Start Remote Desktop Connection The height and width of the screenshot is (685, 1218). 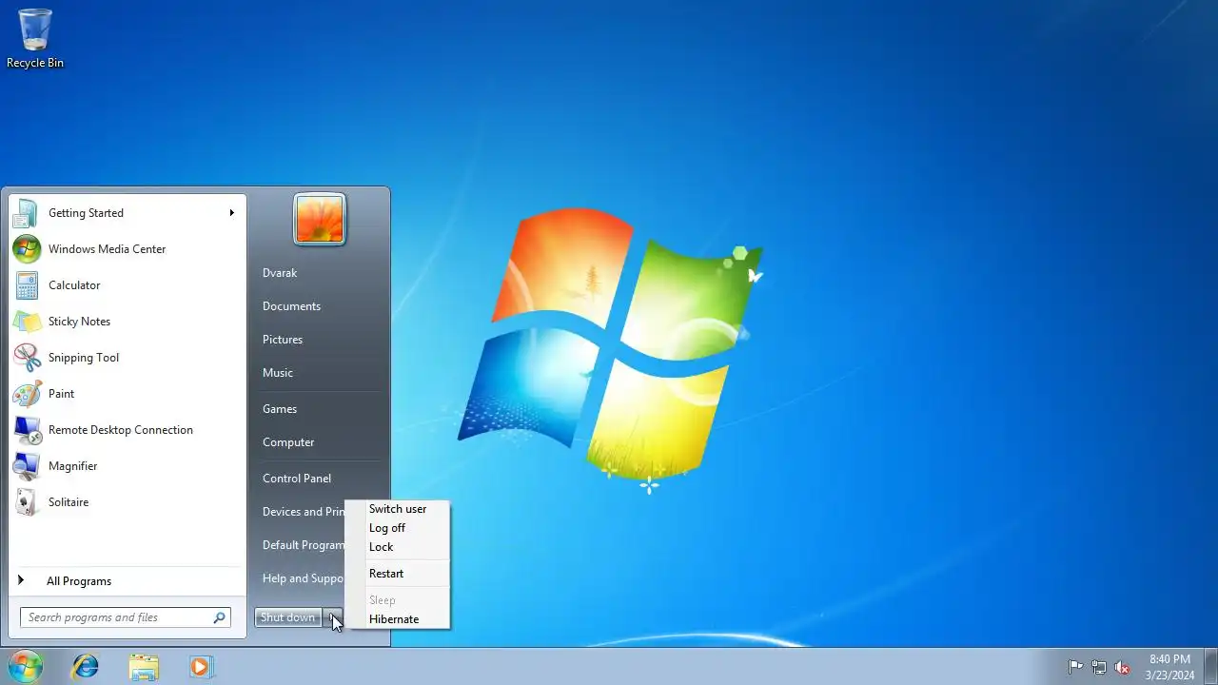[128, 430]
